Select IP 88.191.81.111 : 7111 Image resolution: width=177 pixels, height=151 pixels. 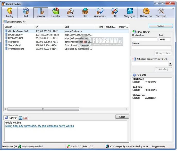click(47, 38)
